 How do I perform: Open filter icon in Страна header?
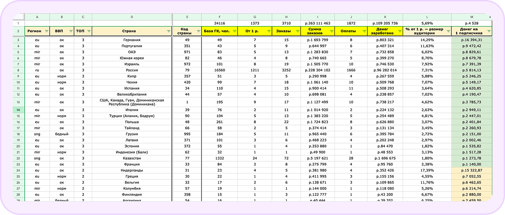tap(168, 31)
